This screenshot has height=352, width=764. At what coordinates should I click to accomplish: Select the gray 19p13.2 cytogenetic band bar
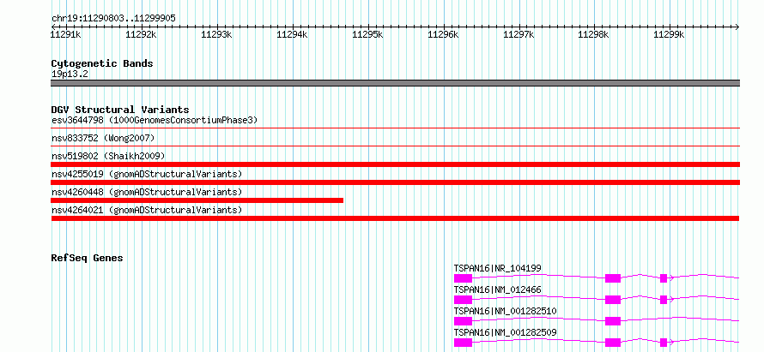pos(395,83)
